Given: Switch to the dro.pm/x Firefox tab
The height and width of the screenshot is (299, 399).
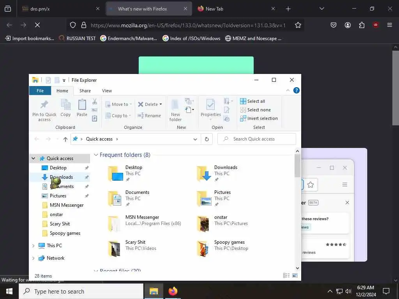Looking at the screenshot, I should 60,9.
